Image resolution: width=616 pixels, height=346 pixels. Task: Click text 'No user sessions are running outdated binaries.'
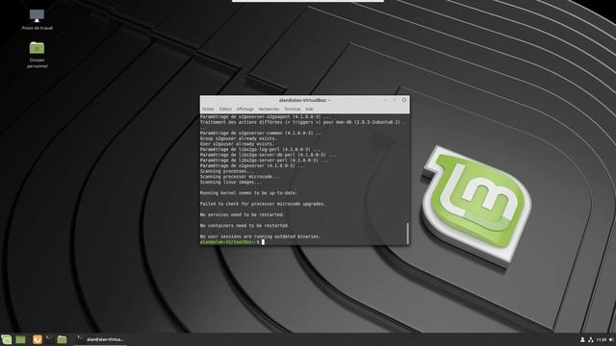click(261, 236)
